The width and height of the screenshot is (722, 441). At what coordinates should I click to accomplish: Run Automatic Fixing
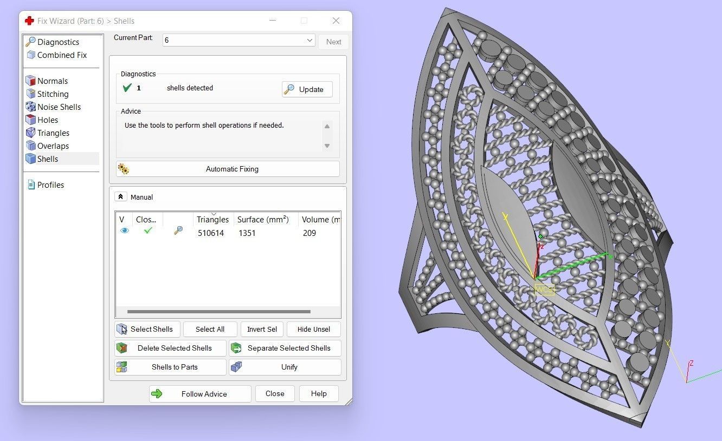[x=228, y=169]
